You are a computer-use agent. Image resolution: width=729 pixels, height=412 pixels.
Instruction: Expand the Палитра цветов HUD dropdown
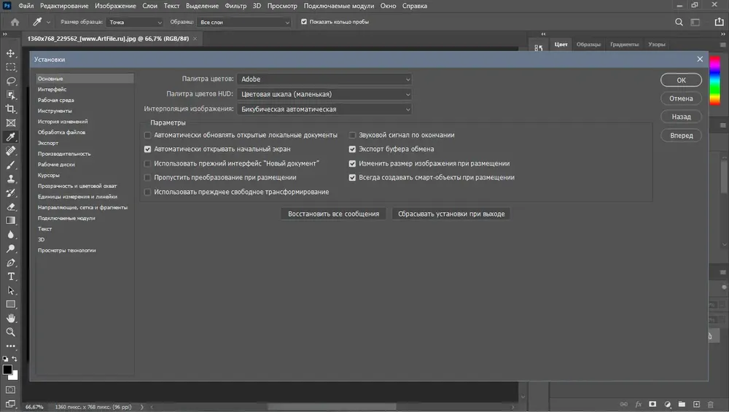[x=324, y=94]
